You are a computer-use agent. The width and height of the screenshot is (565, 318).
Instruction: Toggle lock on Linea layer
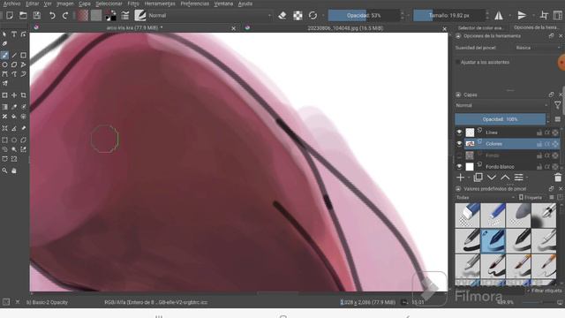point(539,132)
